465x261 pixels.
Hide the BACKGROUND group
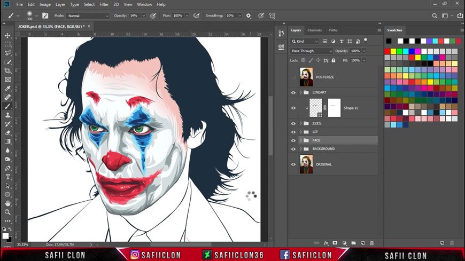[x=293, y=149]
